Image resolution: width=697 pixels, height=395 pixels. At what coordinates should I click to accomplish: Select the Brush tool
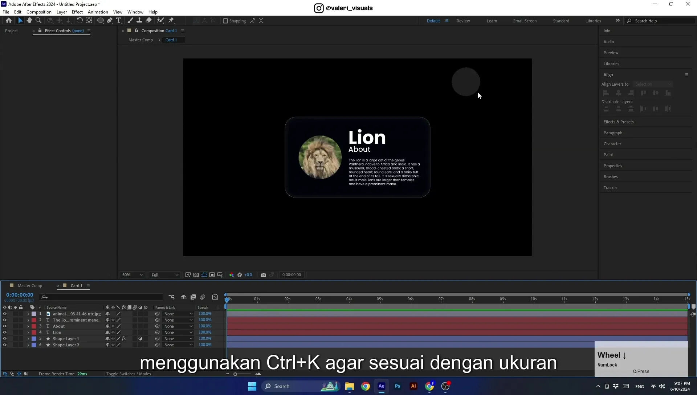pyautogui.click(x=130, y=21)
